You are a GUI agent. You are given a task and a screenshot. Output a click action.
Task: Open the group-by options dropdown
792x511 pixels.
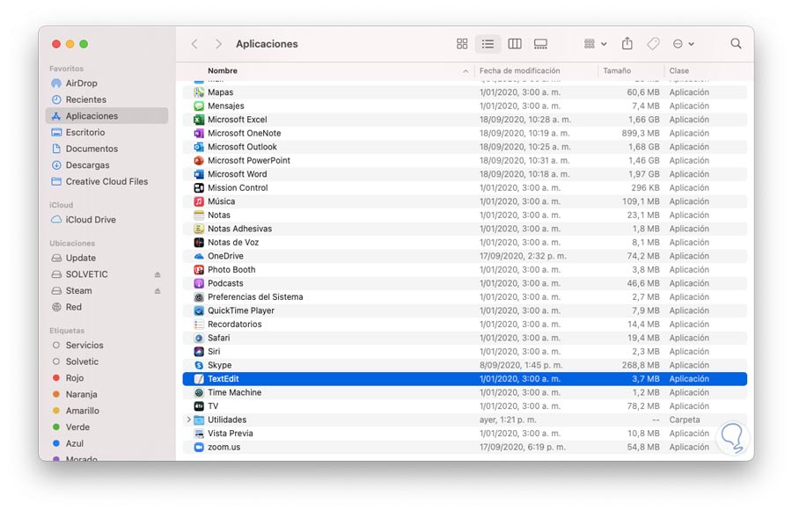coord(595,44)
